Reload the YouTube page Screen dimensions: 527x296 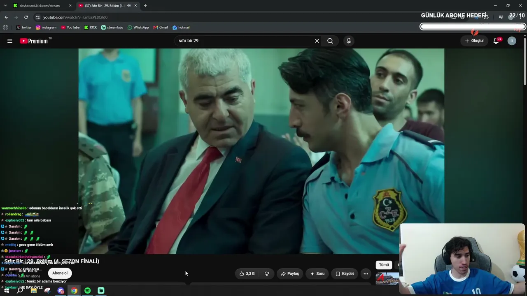pos(26,17)
